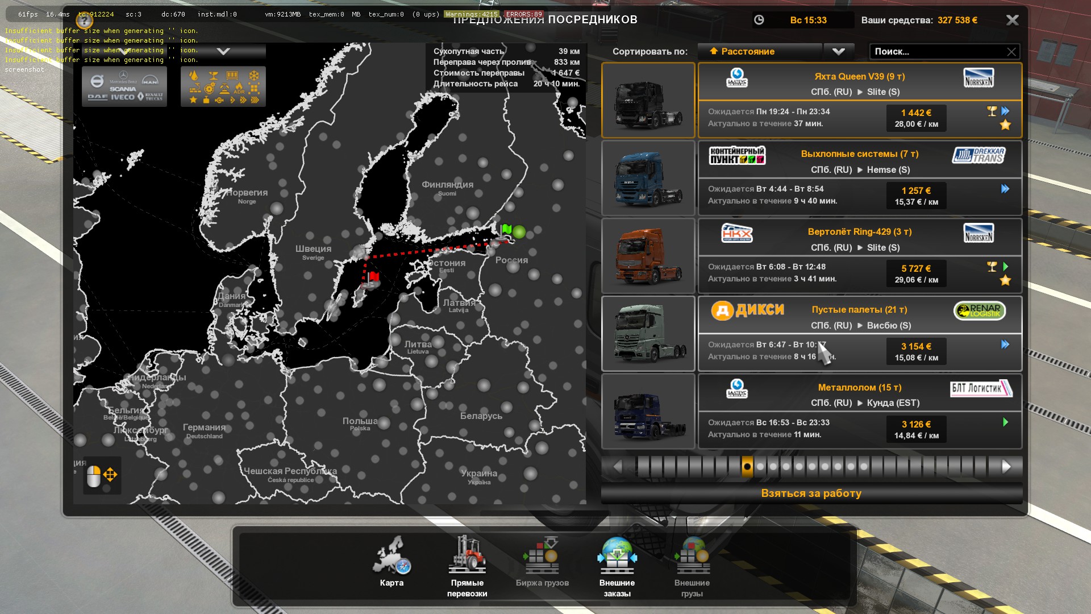The width and height of the screenshot is (1091, 614).
Task: Click the clock icon beside Вс 15:33
Action: (x=759, y=20)
